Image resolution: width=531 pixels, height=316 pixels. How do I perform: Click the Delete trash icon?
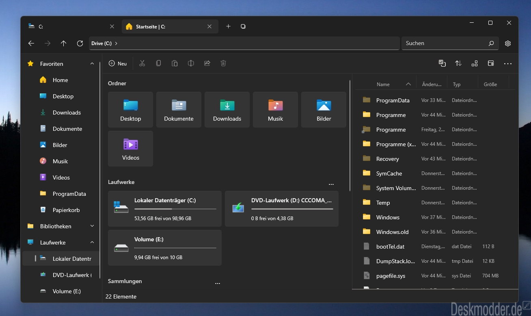[x=223, y=63]
